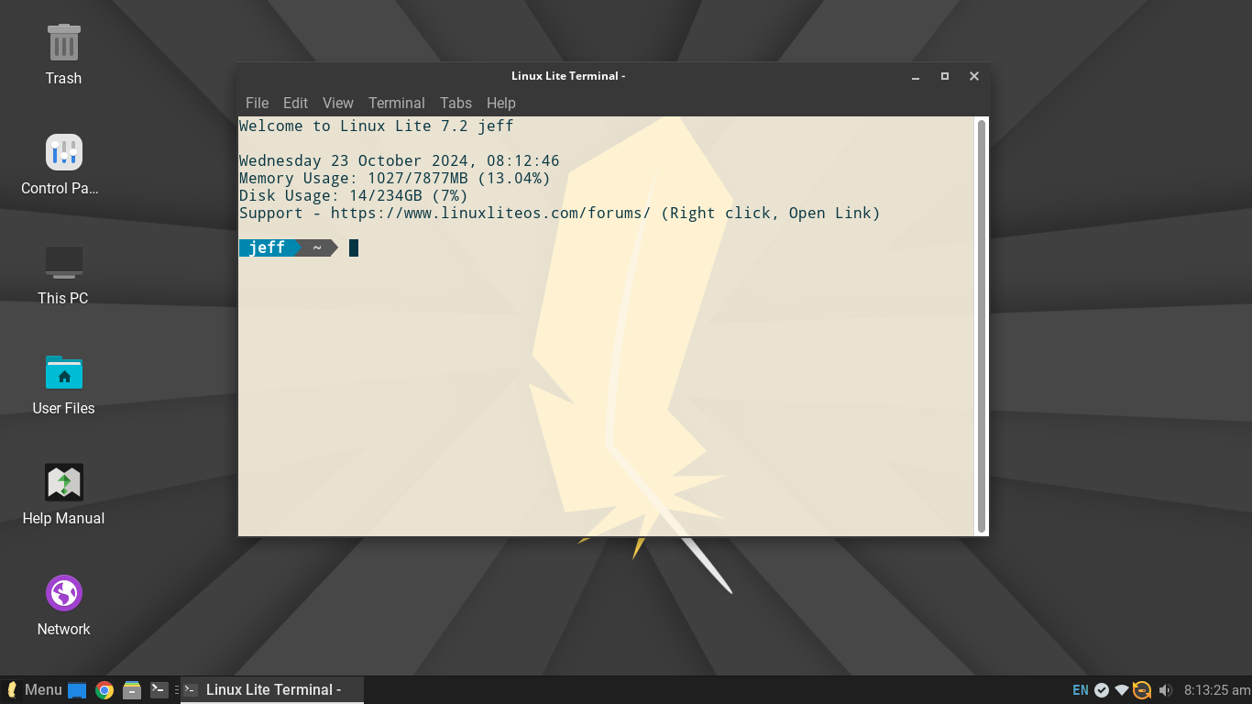Click the terminal's vertical scrollbar
This screenshot has height=704, width=1252.
982,325
